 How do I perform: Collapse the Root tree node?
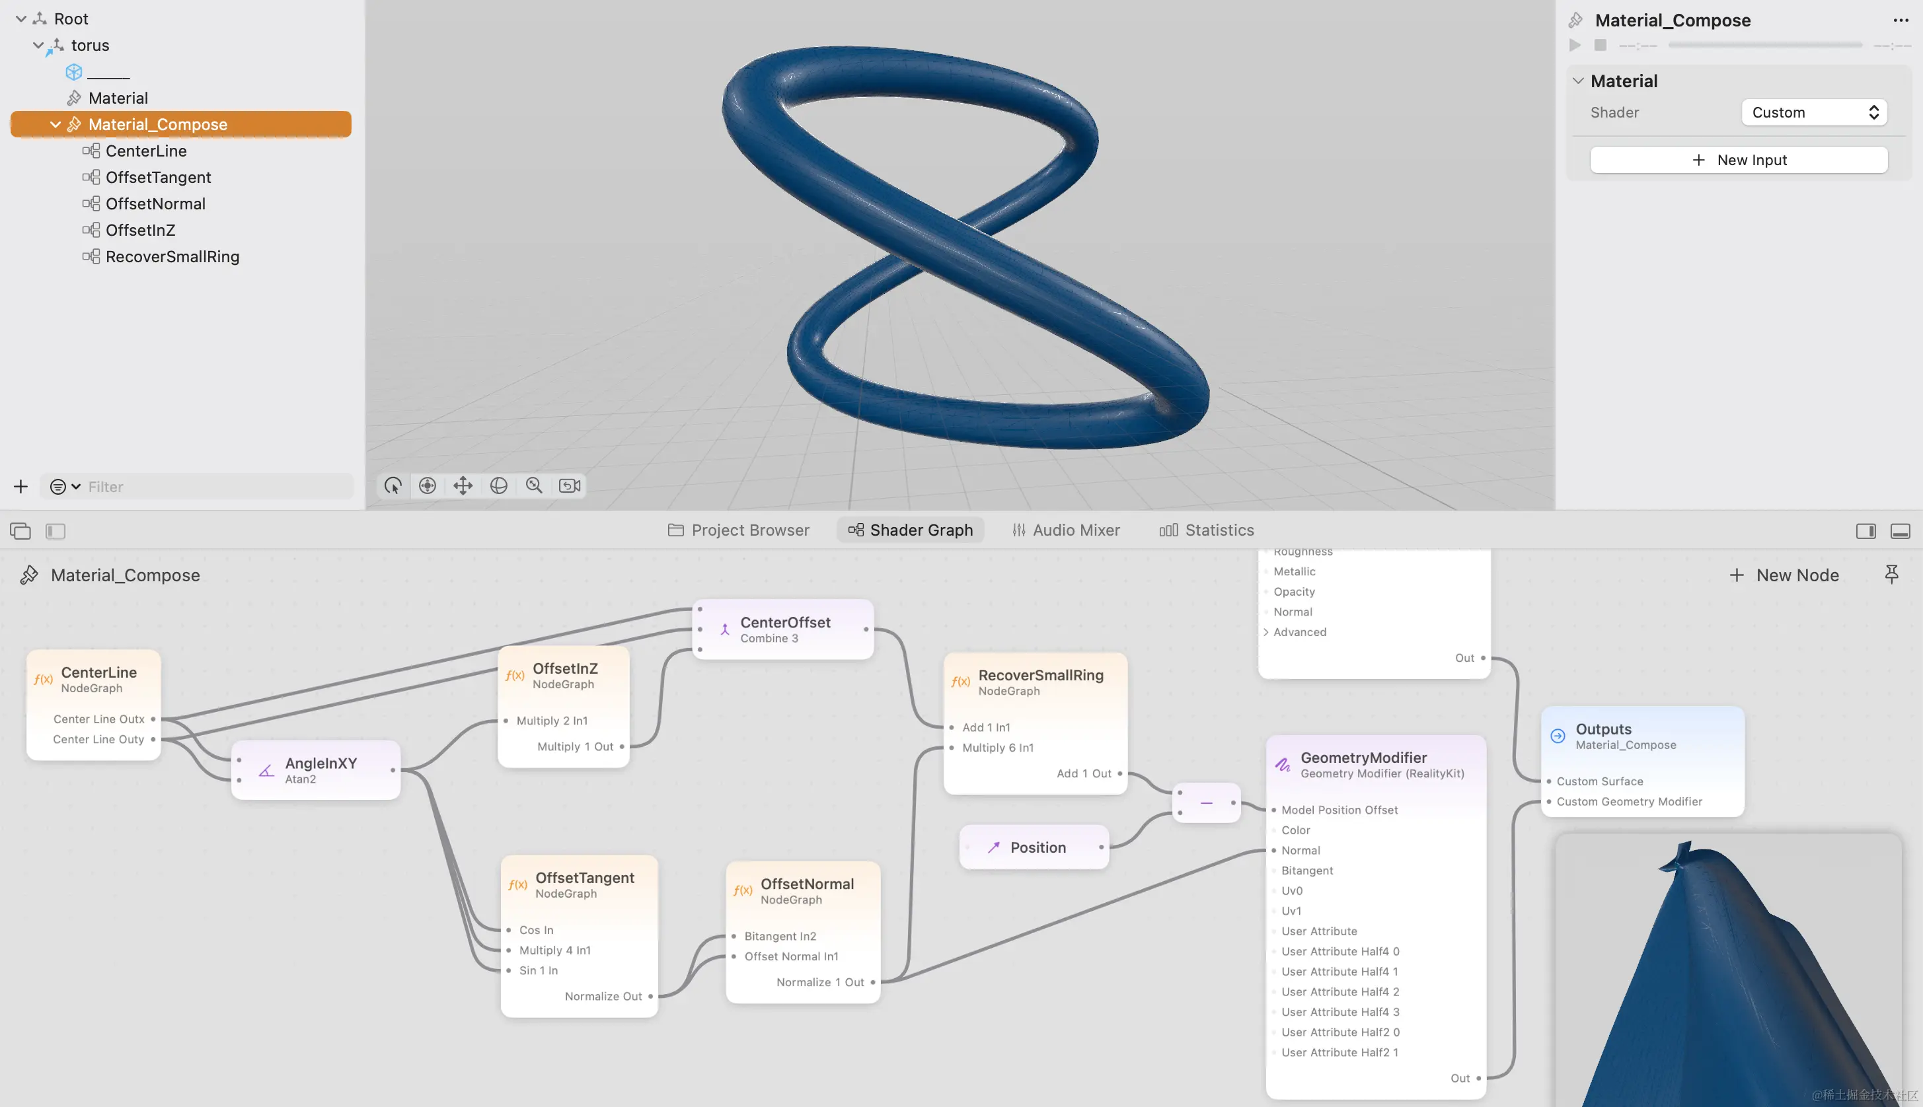click(x=21, y=19)
